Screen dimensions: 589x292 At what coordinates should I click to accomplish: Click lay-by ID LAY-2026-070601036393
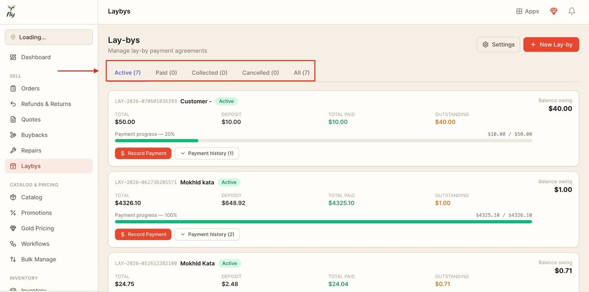(x=146, y=101)
